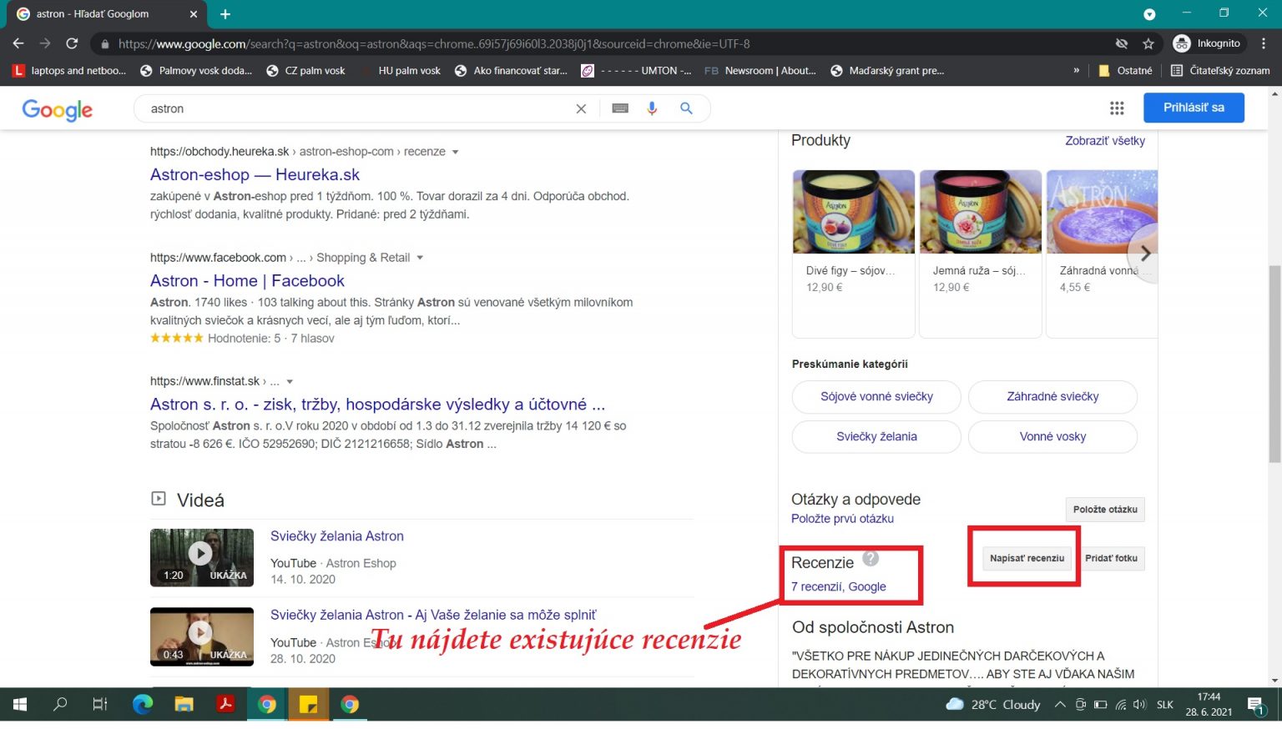Click Prihlásiť sa button
Screen dimensions: 1282x729
[x=1194, y=108]
